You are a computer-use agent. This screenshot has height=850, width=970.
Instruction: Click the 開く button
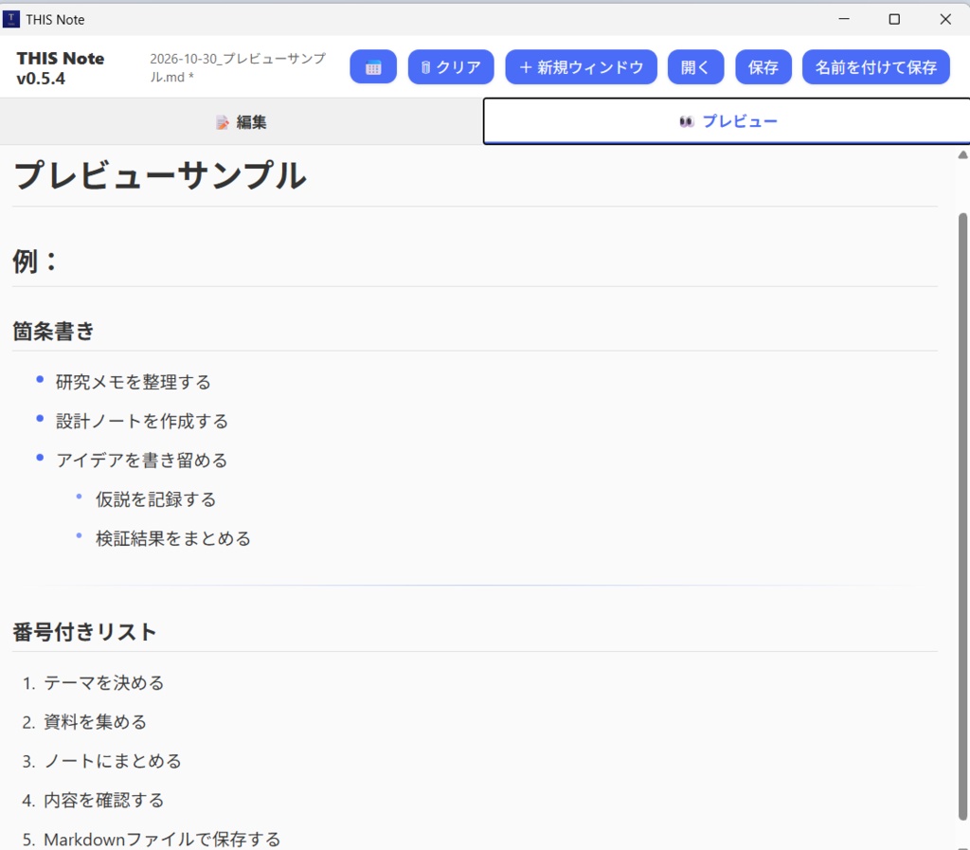(695, 67)
